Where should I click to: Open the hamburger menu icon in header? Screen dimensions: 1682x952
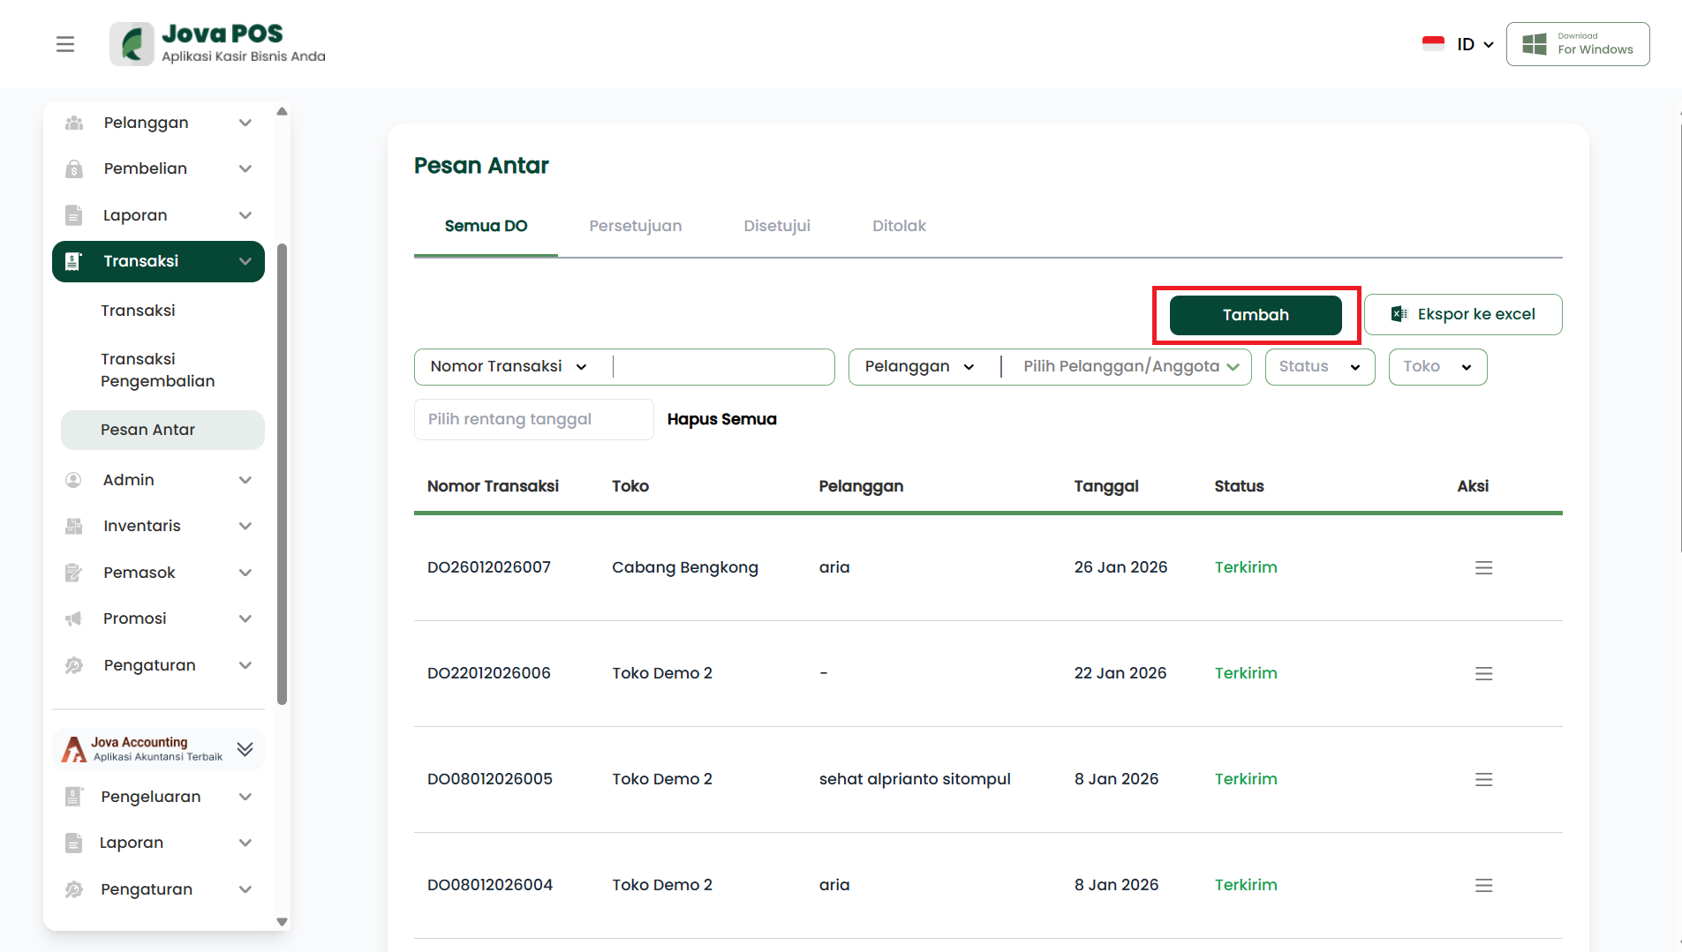(x=65, y=44)
